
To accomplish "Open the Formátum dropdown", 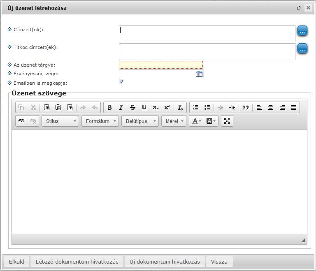I will pos(100,121).
